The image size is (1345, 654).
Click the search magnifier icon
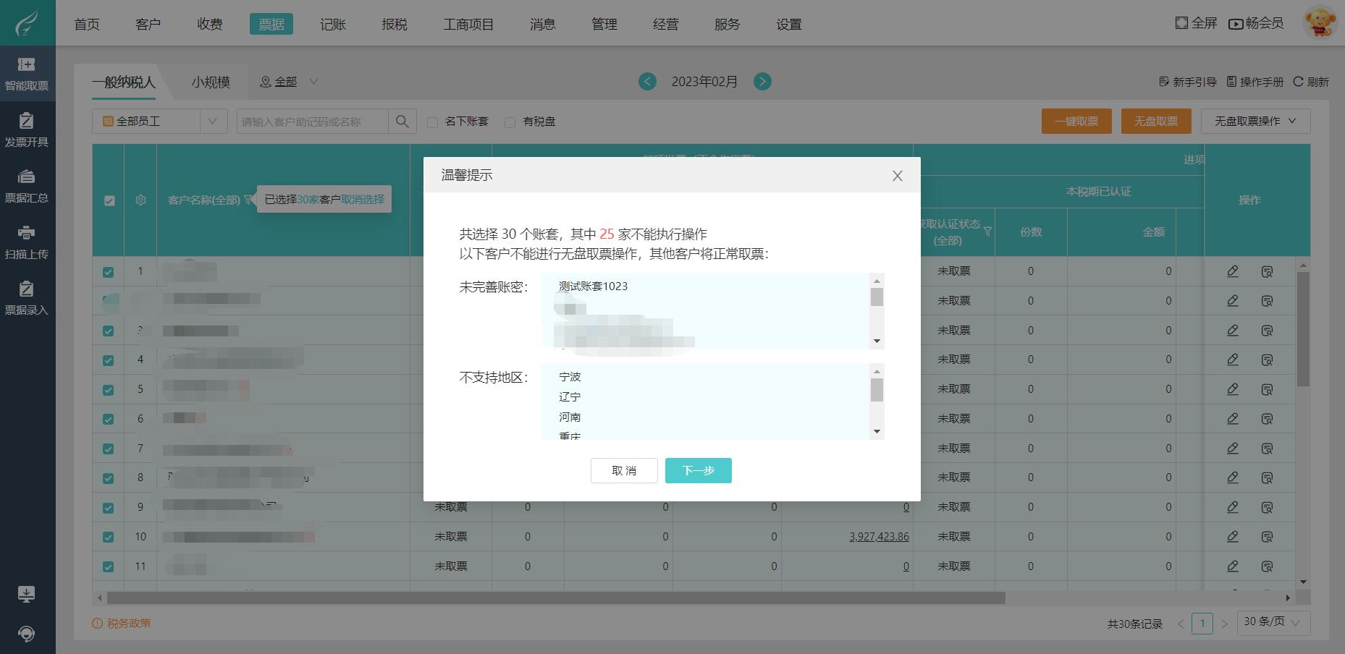point(402,122)
